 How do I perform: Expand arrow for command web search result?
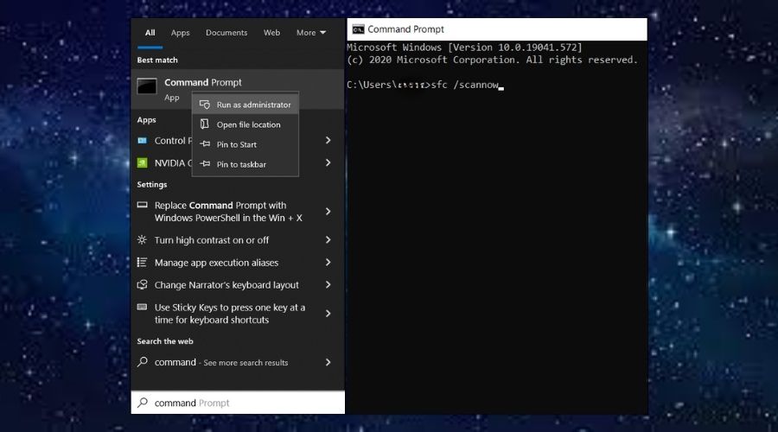tap(328, 362)
